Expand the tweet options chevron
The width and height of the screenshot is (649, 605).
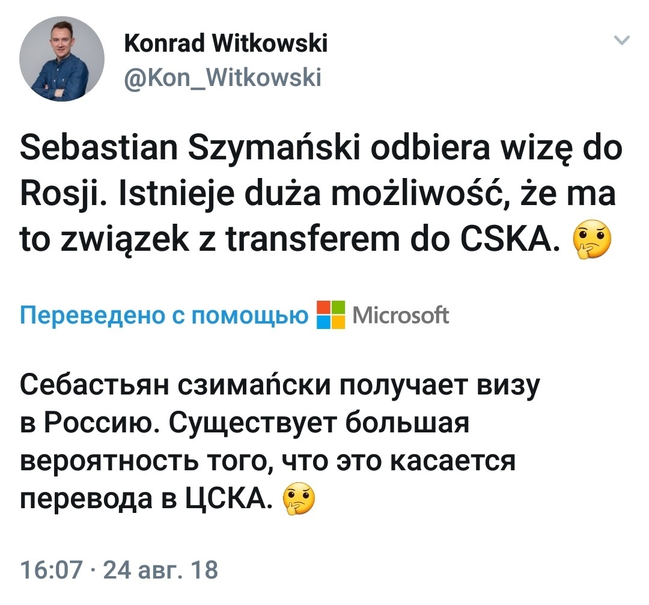point(623,41)
